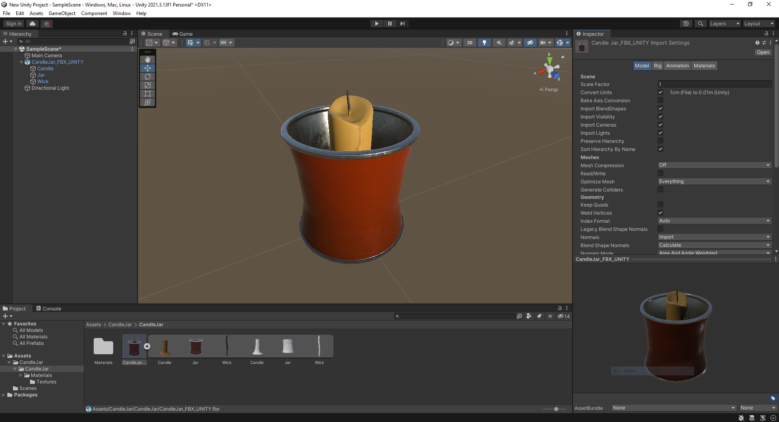The image size is (779, 422).
Task: Switch to the Game tab
Action: pos(183,34)
